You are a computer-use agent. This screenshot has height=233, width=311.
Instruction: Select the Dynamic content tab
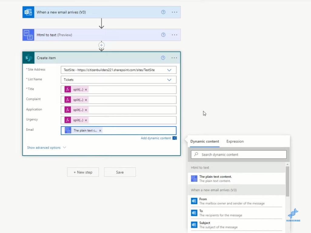205,141
